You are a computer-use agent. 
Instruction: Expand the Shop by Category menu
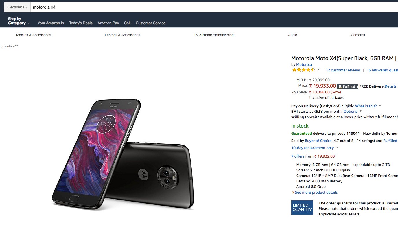(19, 21)
